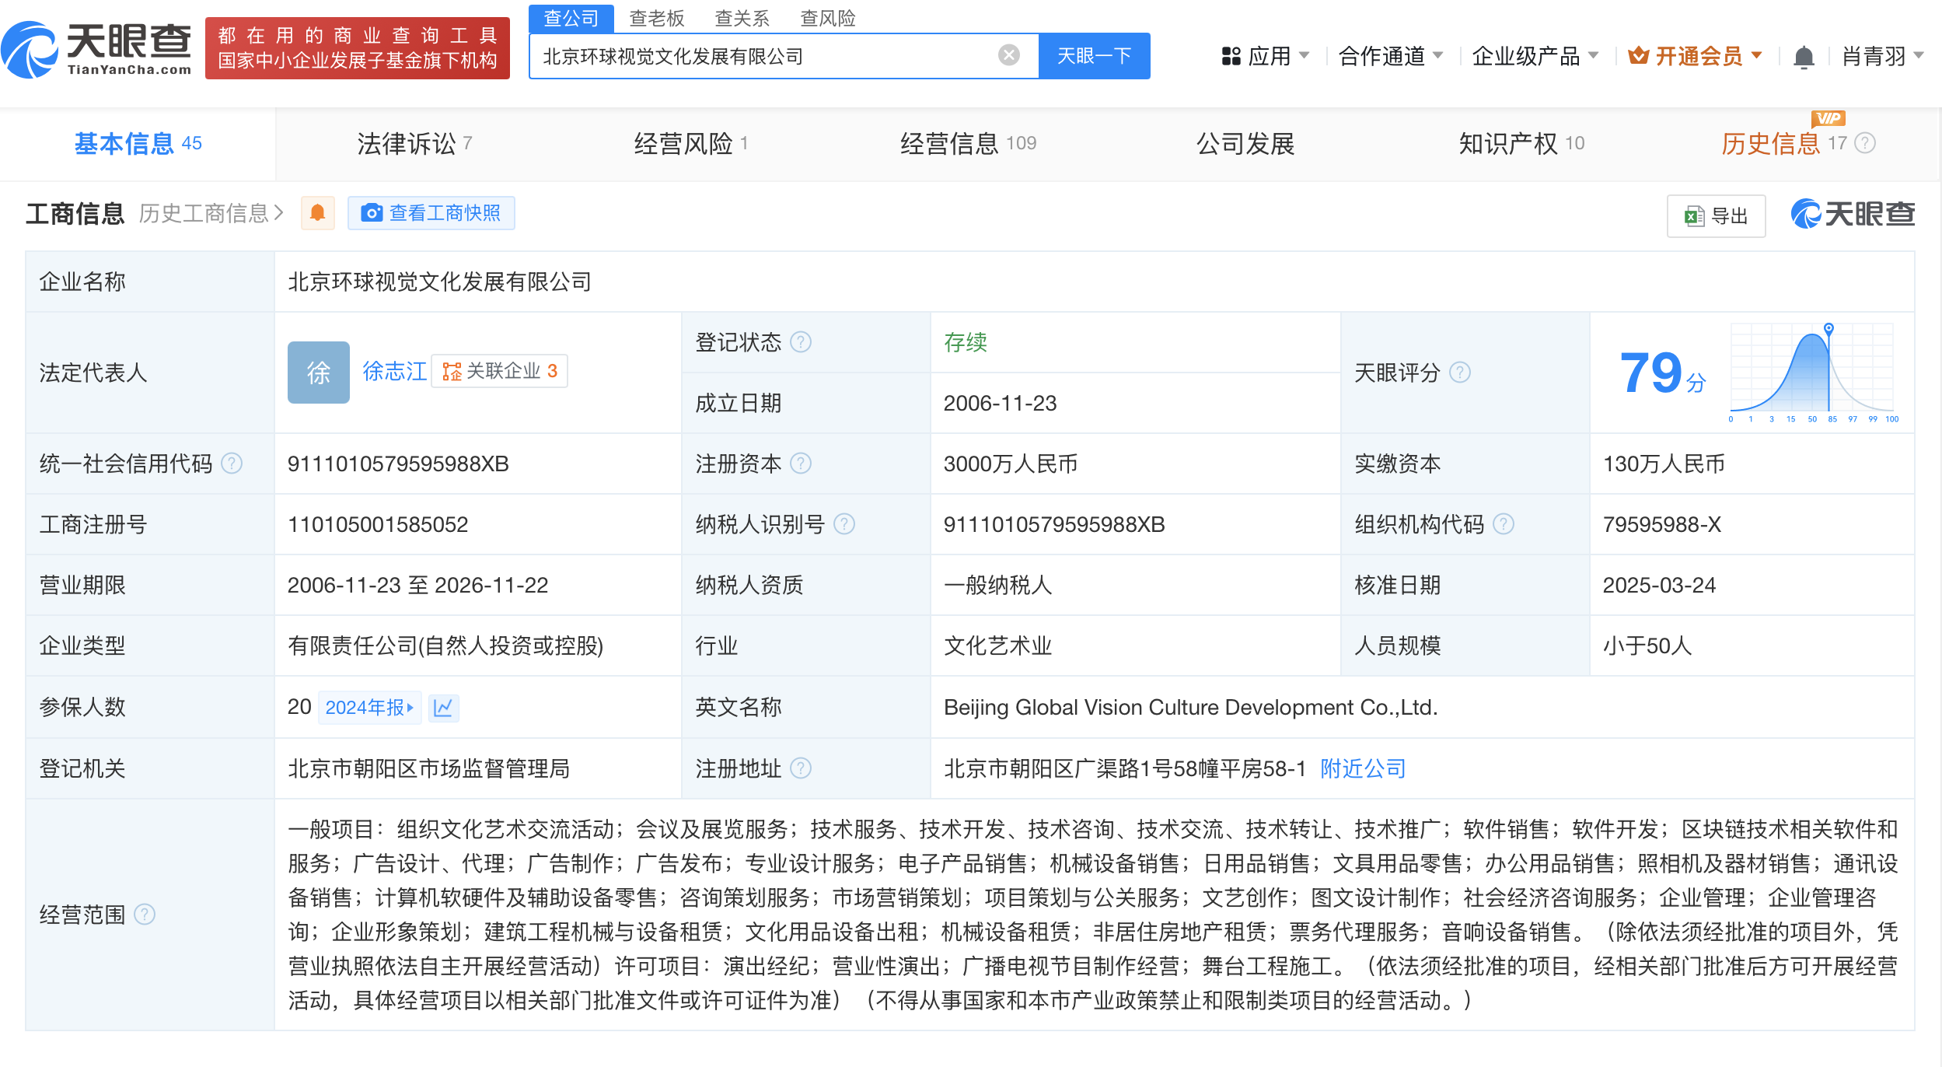Click the 北京市朝阳区市场监督管理局 registration authority
Image resolution: width=1942 pixels, height=1067 pixels.
coord(428,769)
